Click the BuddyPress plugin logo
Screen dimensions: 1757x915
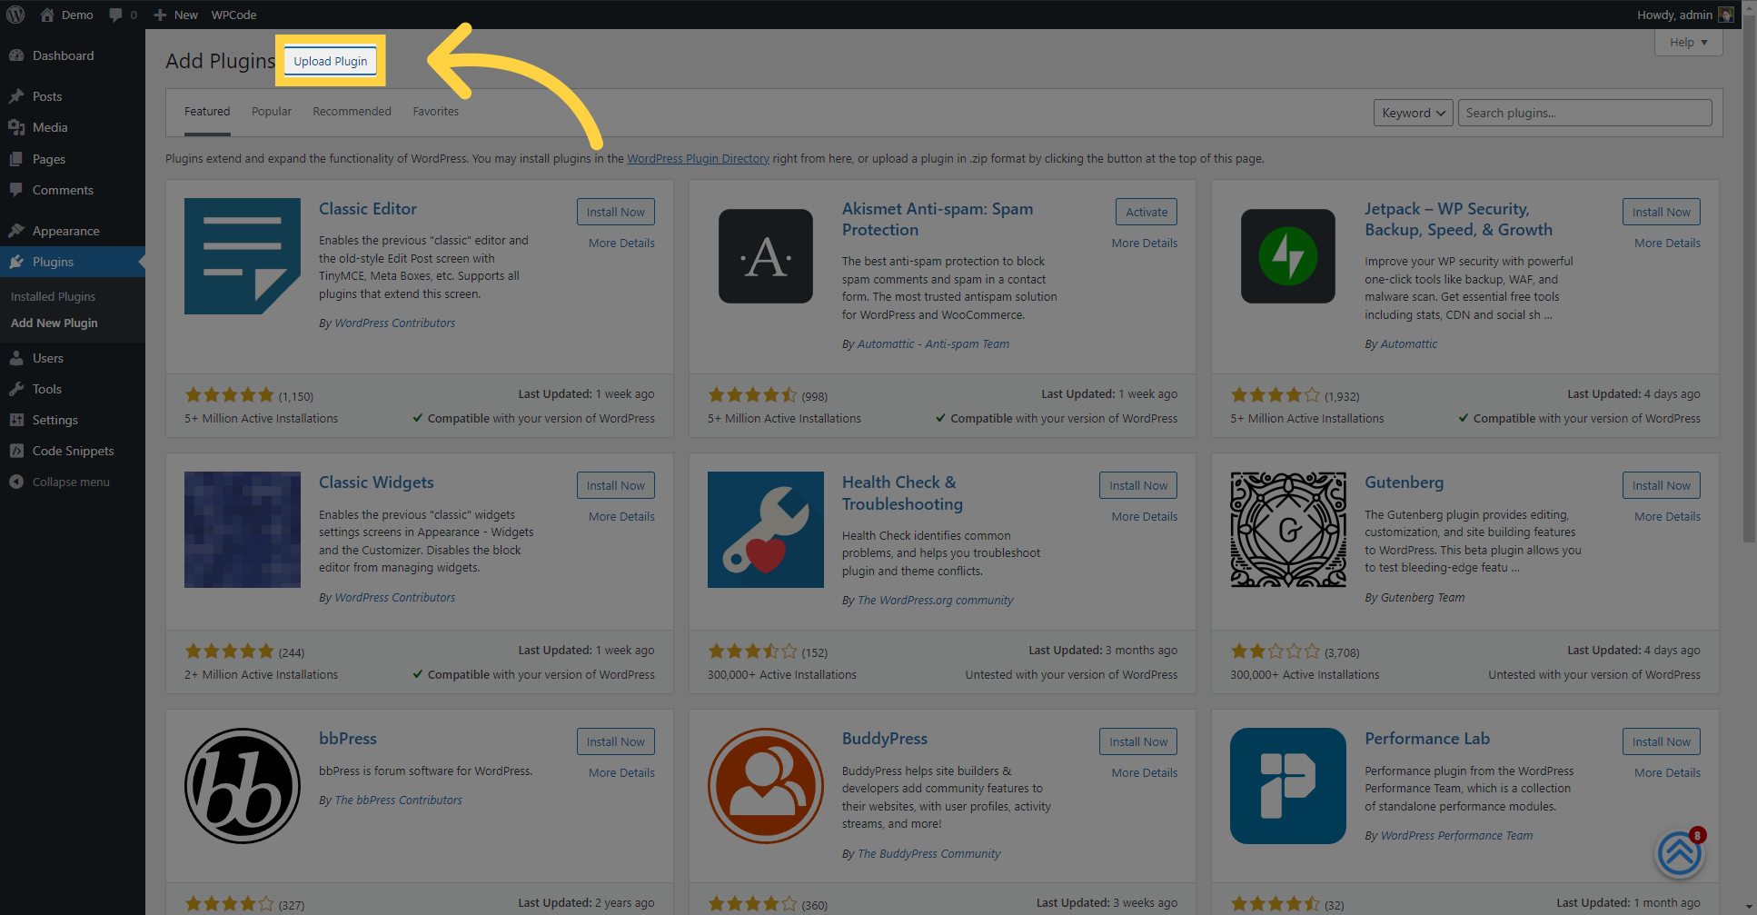pos(766,786)
